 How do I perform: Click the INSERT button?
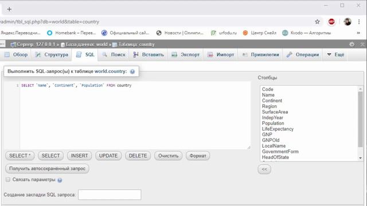[79, 156]
